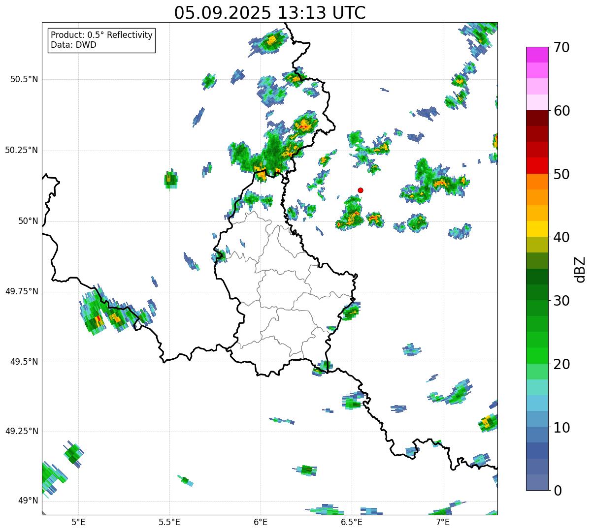Click the 'Data: DWD' text
Viewport: 592px width, 532px height.
(74, 45)
